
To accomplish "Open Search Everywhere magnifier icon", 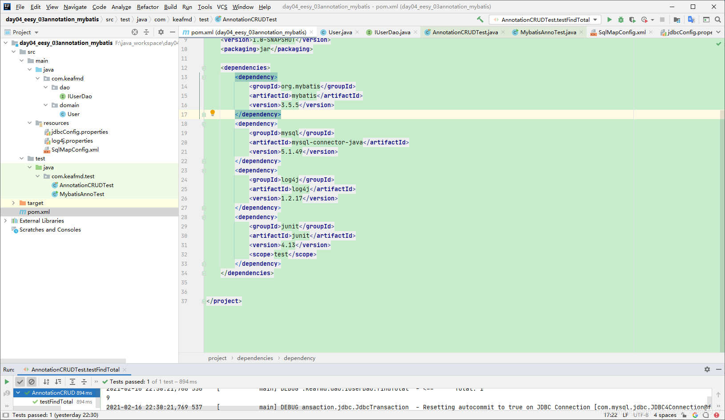I will [717, 20].
